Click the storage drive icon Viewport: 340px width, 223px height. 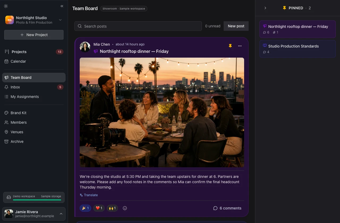point(9,198)
